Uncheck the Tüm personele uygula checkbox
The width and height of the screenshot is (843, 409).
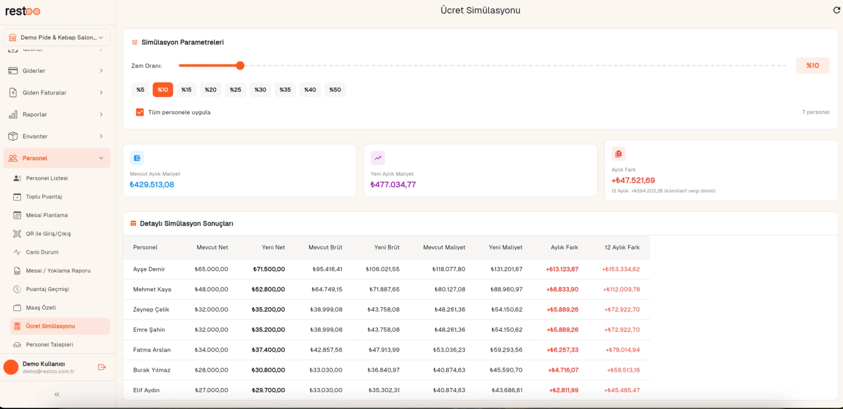140,112
